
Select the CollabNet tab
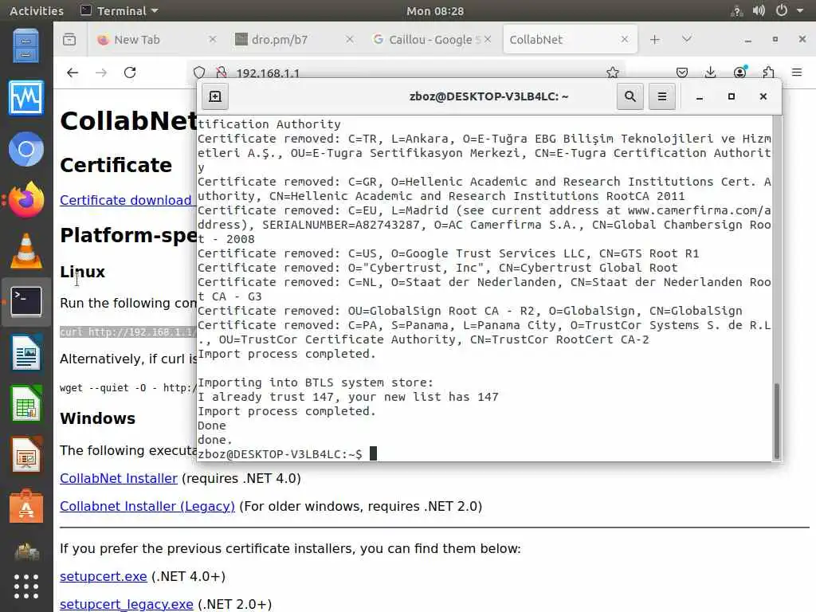point(571,40)
